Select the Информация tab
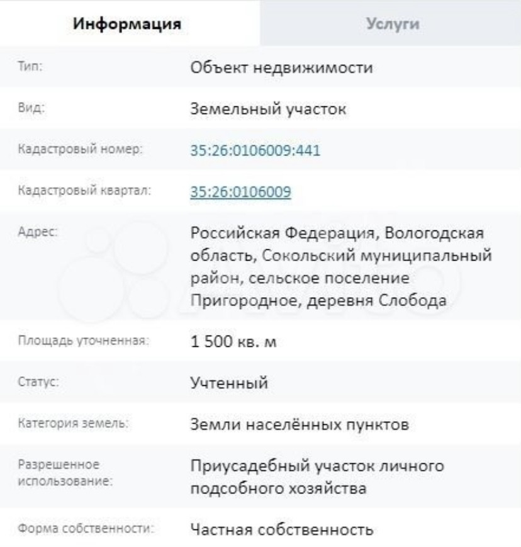Viewport: 521px width, 547px height. 130,25
